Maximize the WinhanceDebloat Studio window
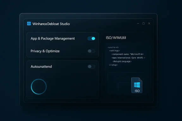 [143, 24]
